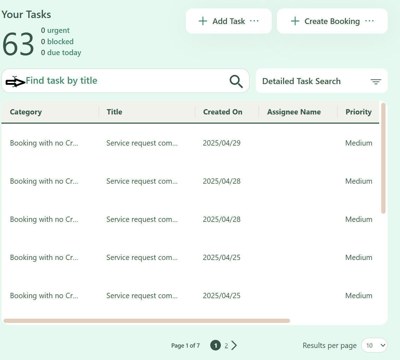Click the horizontal scrollbar under the table
The width and height of the screenshot is (400, 360).
tap(147, 321)
